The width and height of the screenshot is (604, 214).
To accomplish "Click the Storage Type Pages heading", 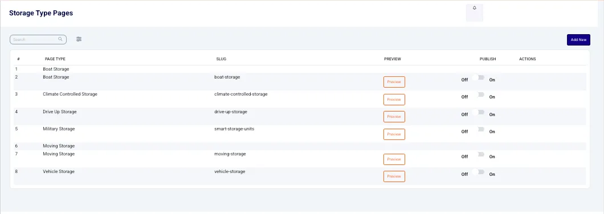I will pos(41,13).
